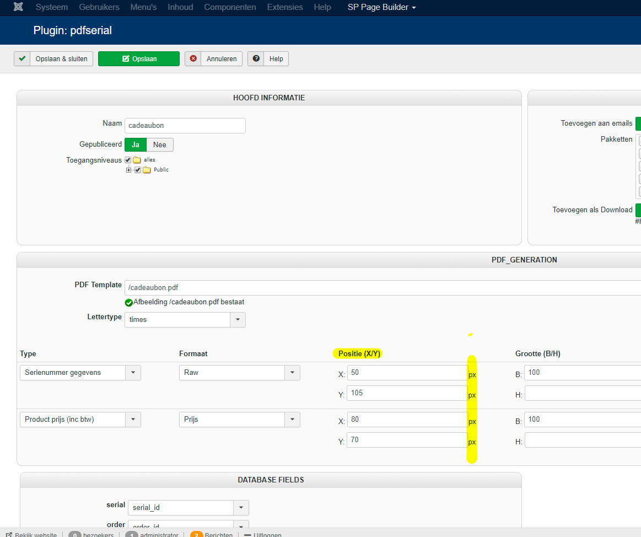The width and height of the screenshot is (641, 537).
Task: Open the 'Serienummer gegevens' type dropdown
Action: (133, 373)
